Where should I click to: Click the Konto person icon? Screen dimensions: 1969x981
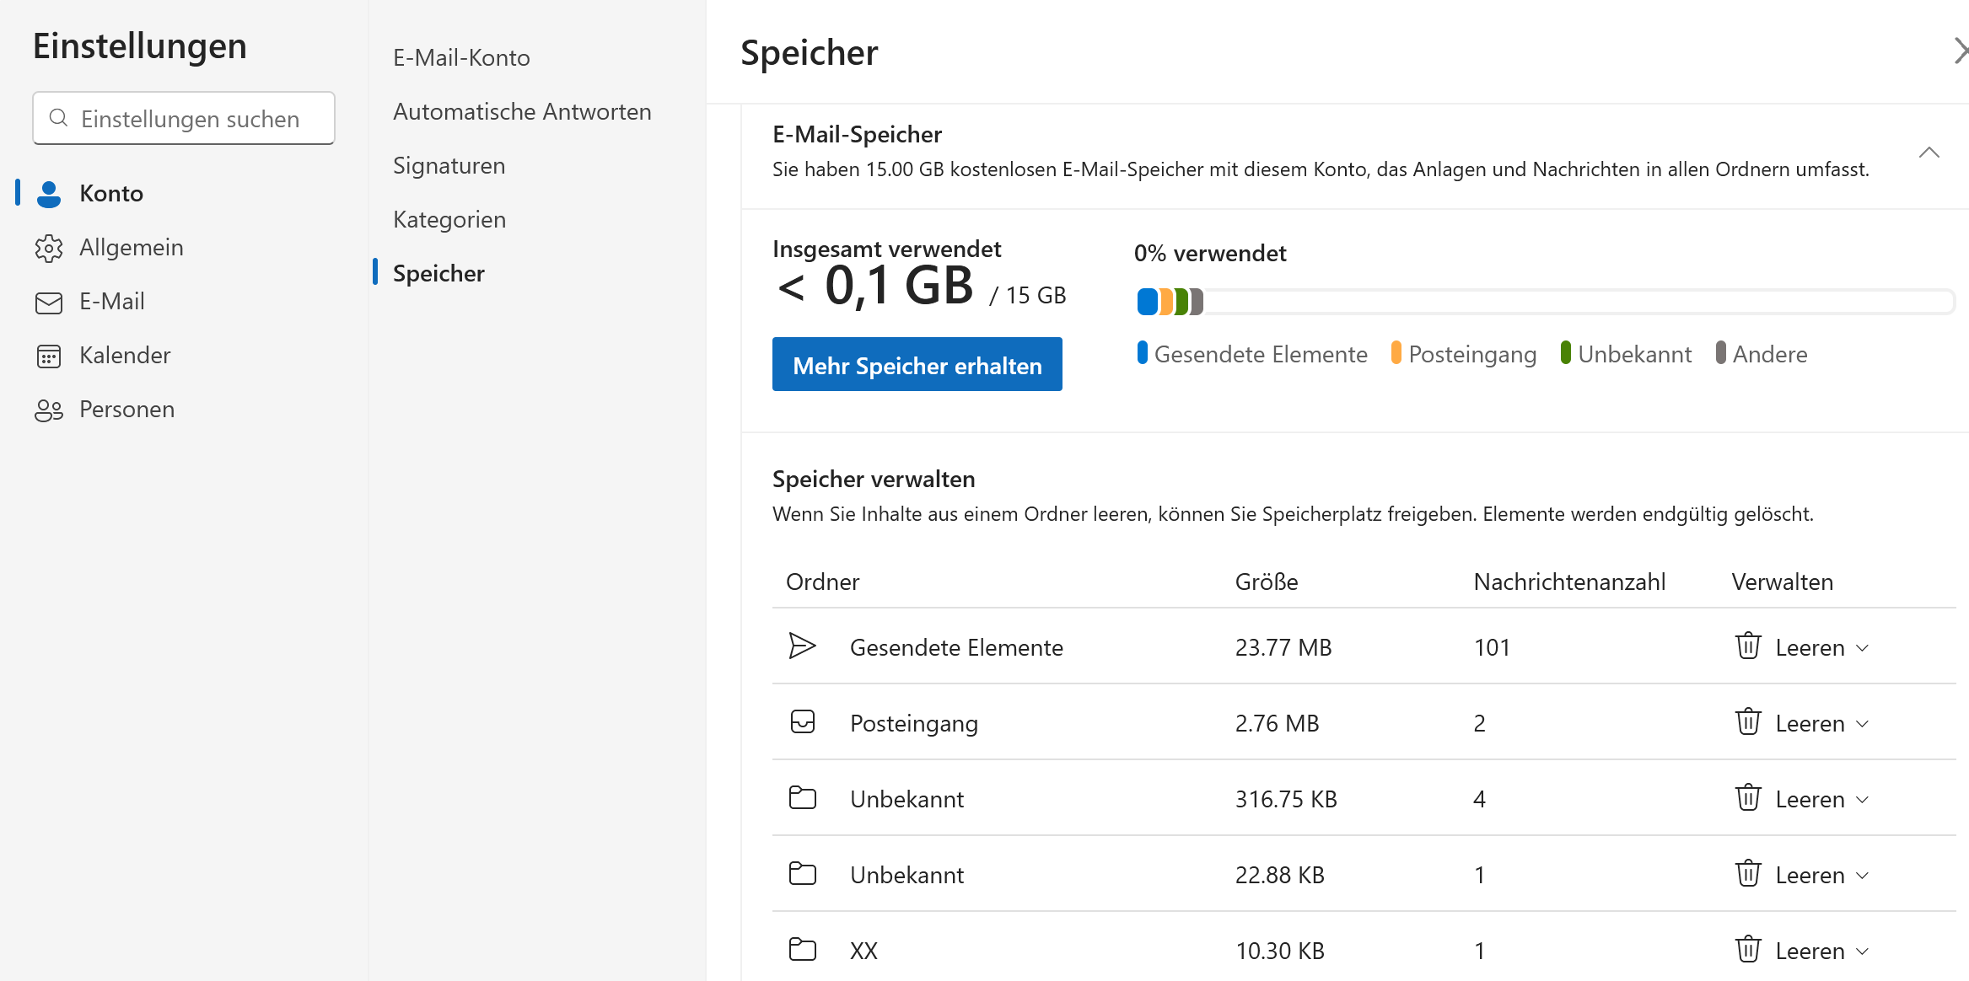coord(49,194)
